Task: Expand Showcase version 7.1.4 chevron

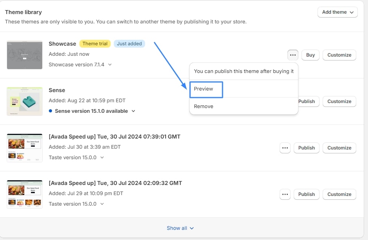Action: point(110,65)
